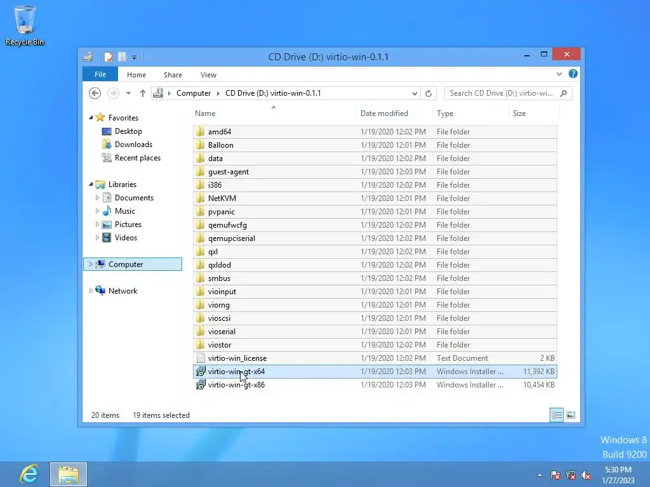This screenshot has height=487, width=650.
Task: Select the qemufwcfg folder icon
Action: pos(200,225)
